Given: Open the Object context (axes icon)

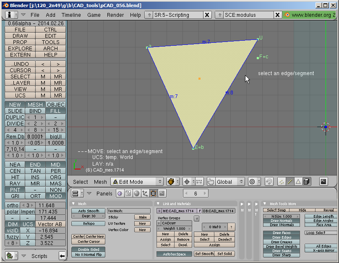Looking at the screenshot, I should (x=145, y=193).
